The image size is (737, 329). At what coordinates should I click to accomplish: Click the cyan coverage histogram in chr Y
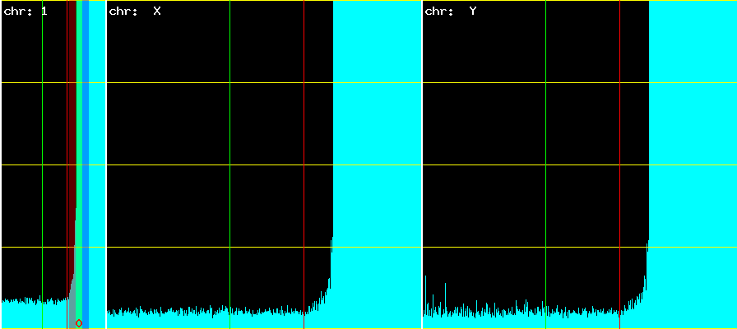tap(526, 321)
